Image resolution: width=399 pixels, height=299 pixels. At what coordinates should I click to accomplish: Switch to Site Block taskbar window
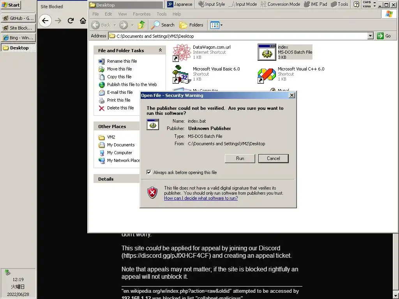point(18,28)
